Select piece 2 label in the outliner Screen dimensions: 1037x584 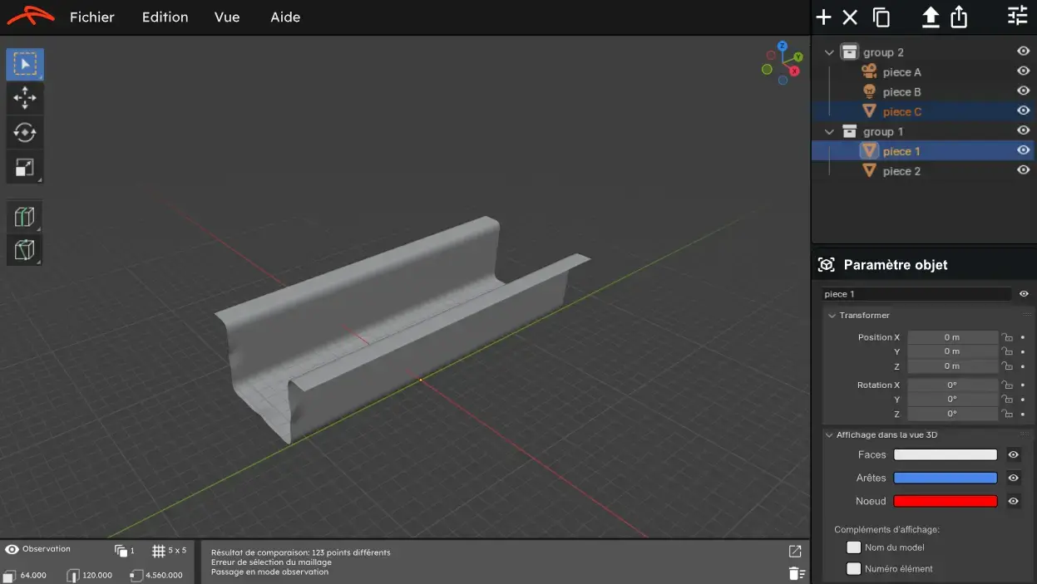pos(902,171)
